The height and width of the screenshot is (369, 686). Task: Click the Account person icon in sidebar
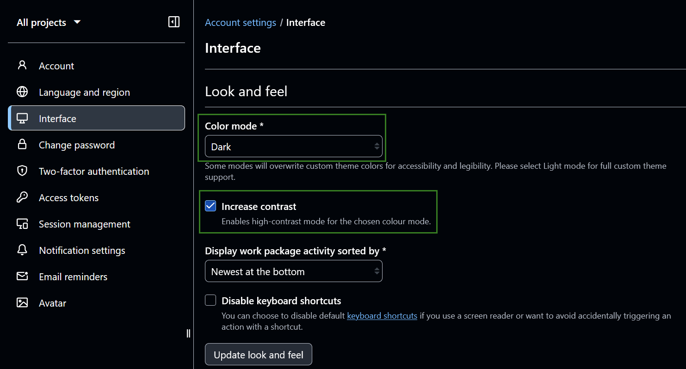[22, 65]
